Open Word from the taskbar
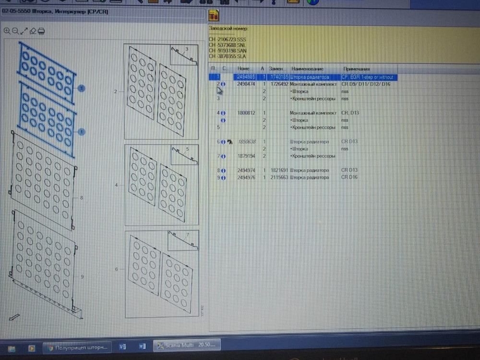 pos(142,346)
